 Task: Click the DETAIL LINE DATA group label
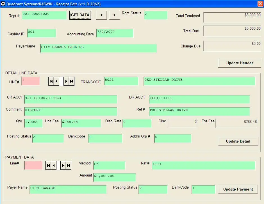21,73
